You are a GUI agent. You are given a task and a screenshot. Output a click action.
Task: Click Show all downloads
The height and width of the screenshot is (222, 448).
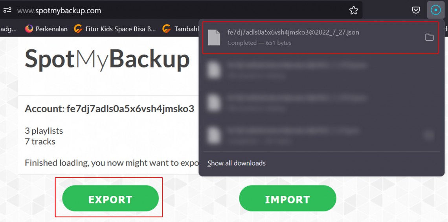tap(237, 163)
